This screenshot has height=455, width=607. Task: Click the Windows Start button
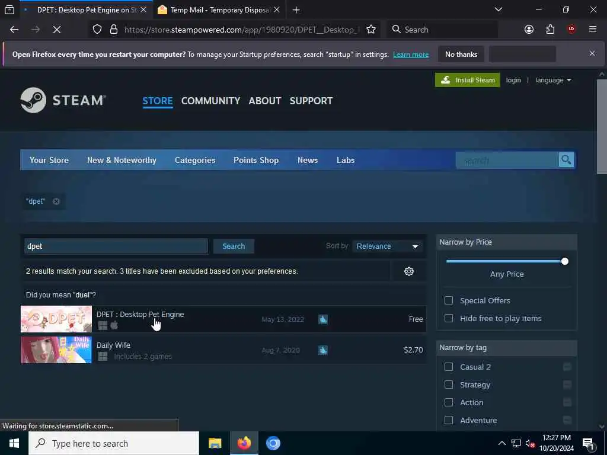(14, 443)
